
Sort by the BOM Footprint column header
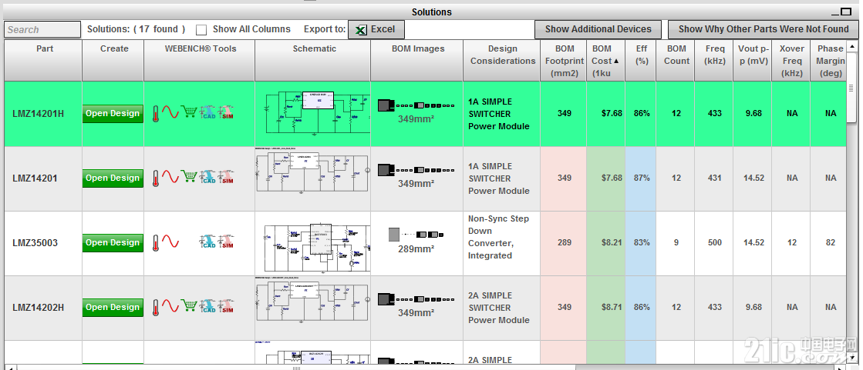pyautogui.click(x=564, y=61)
